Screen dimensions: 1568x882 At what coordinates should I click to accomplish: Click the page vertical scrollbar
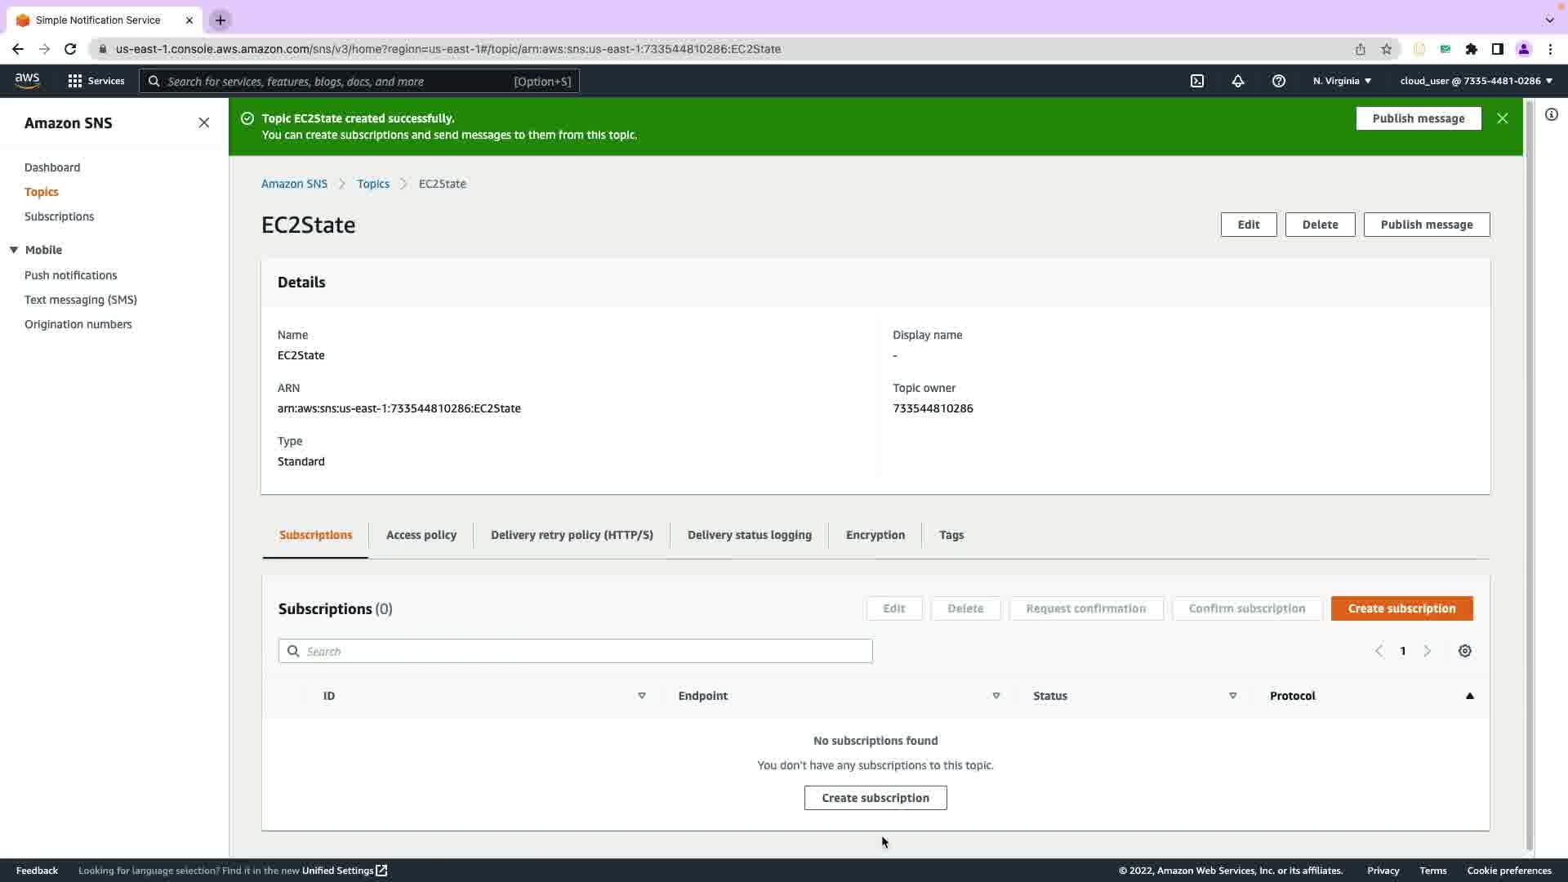1530,474
